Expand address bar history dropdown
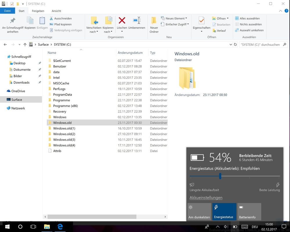This screenshot has height=232, width=290. coord(230,45)
